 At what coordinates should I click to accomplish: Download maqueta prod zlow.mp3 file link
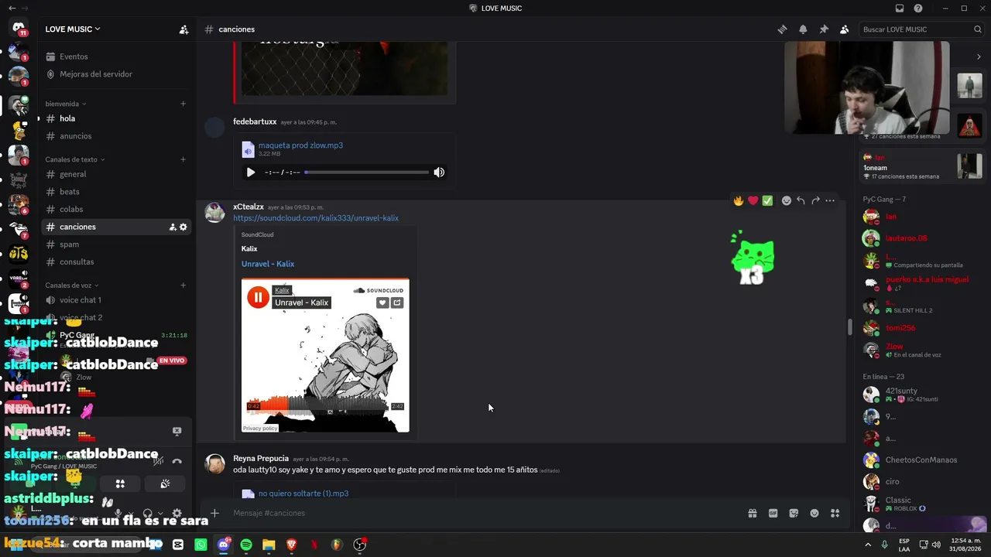[x=300, y=145]
